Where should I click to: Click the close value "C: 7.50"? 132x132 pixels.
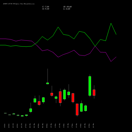pos(46,7)
